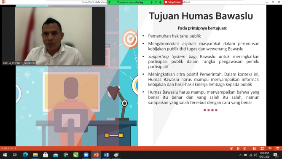Advance to next slide in status bar
This screenshot has height=159, width=282.
[x=245, y=148]
